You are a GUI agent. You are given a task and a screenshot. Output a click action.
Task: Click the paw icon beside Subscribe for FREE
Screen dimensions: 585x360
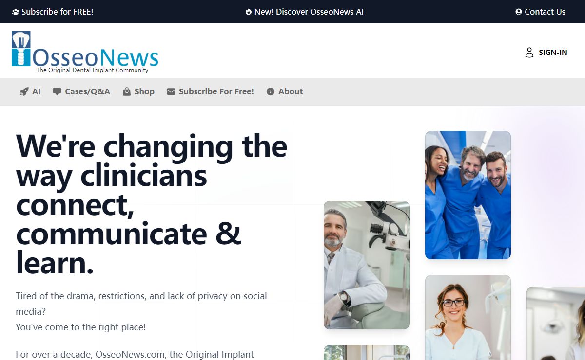(16, 12)
